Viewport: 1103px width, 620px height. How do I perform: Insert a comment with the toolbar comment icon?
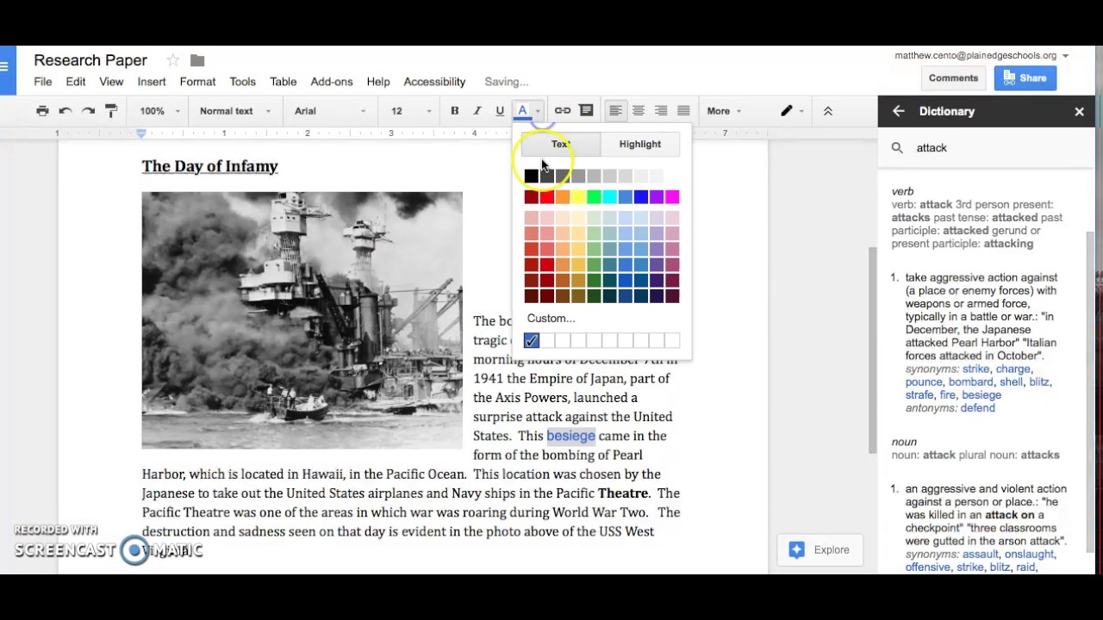pos(586,111)
